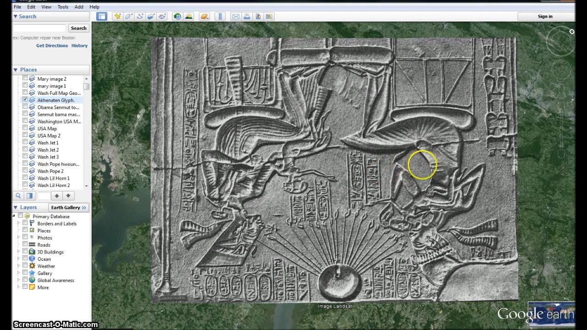
Task: Toggle the sidebar panel button
Action: 102,16
